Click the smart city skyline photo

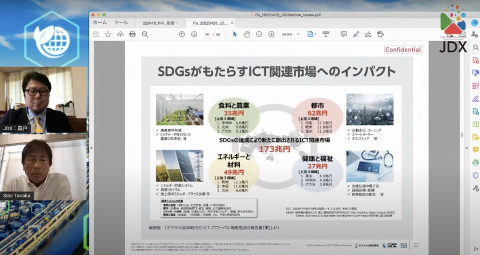click(370, 110)
